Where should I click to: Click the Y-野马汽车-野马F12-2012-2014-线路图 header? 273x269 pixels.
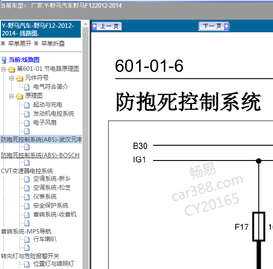pyautogui.click(x=41, y=29)
